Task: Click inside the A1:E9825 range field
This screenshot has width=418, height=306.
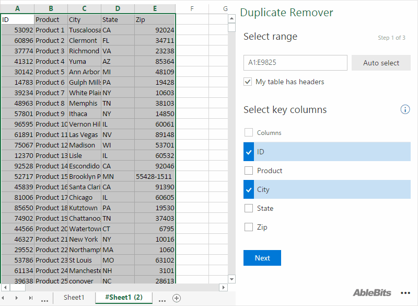Action: click(x=295, y=63)
